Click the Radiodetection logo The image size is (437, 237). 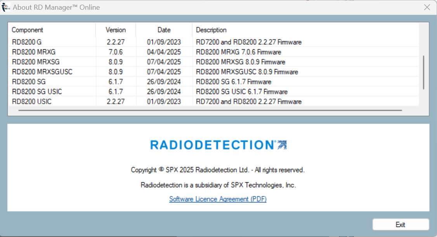[218, 145]
